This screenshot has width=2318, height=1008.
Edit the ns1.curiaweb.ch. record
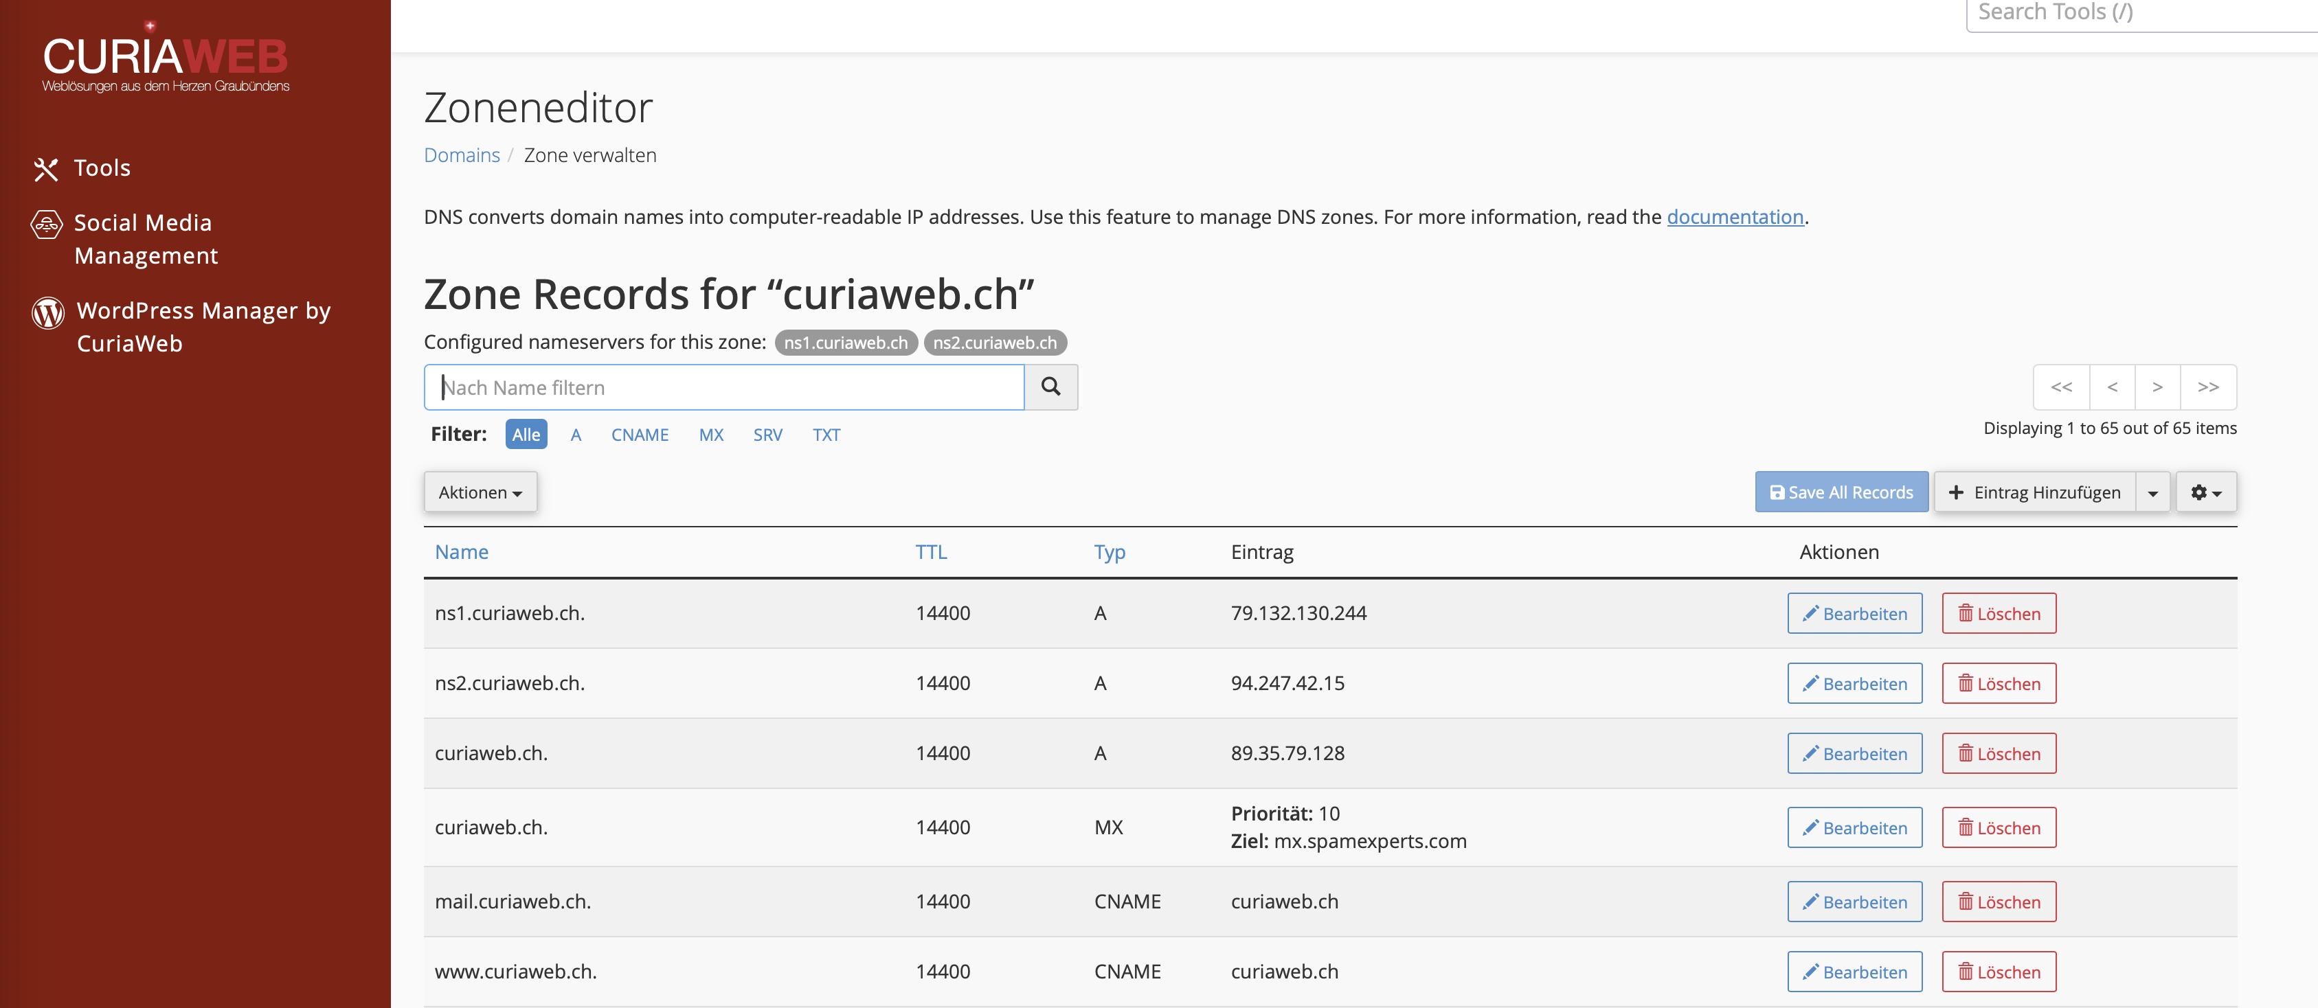pyautogui.click(x=1854, y=613)
